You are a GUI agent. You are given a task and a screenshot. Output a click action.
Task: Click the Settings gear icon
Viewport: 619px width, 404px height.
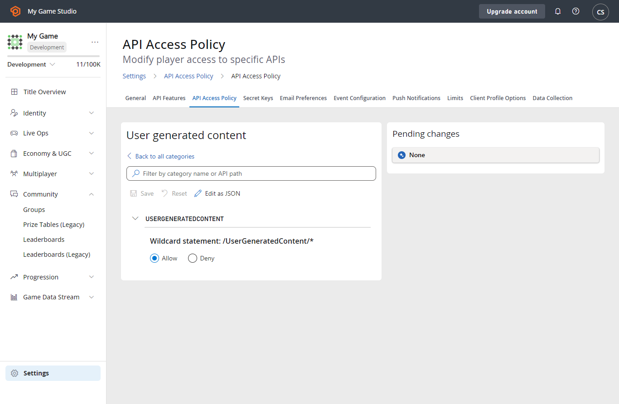pos(15,373)
